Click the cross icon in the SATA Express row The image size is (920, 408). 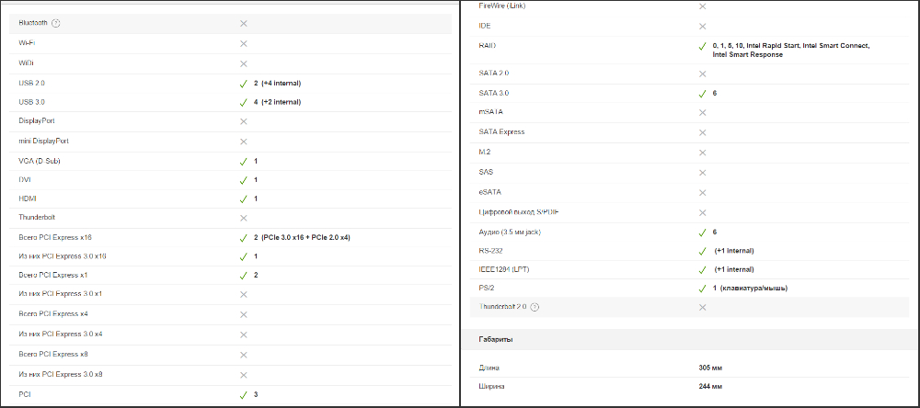tap(702, 132)
